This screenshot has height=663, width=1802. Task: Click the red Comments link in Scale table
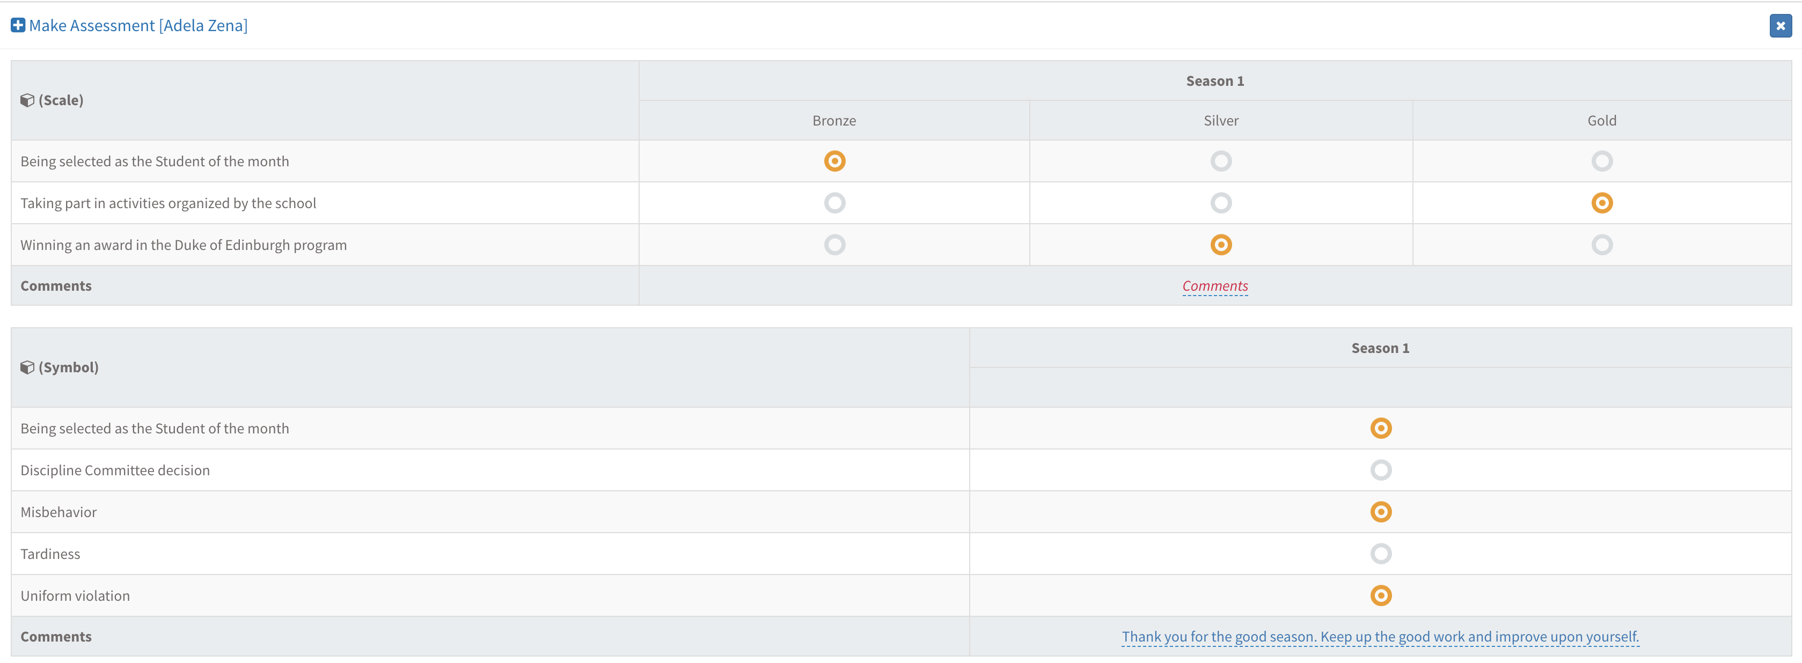1214,286
